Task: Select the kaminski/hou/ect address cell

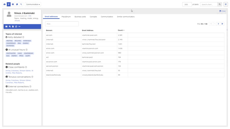Action: tap(99, 44)
